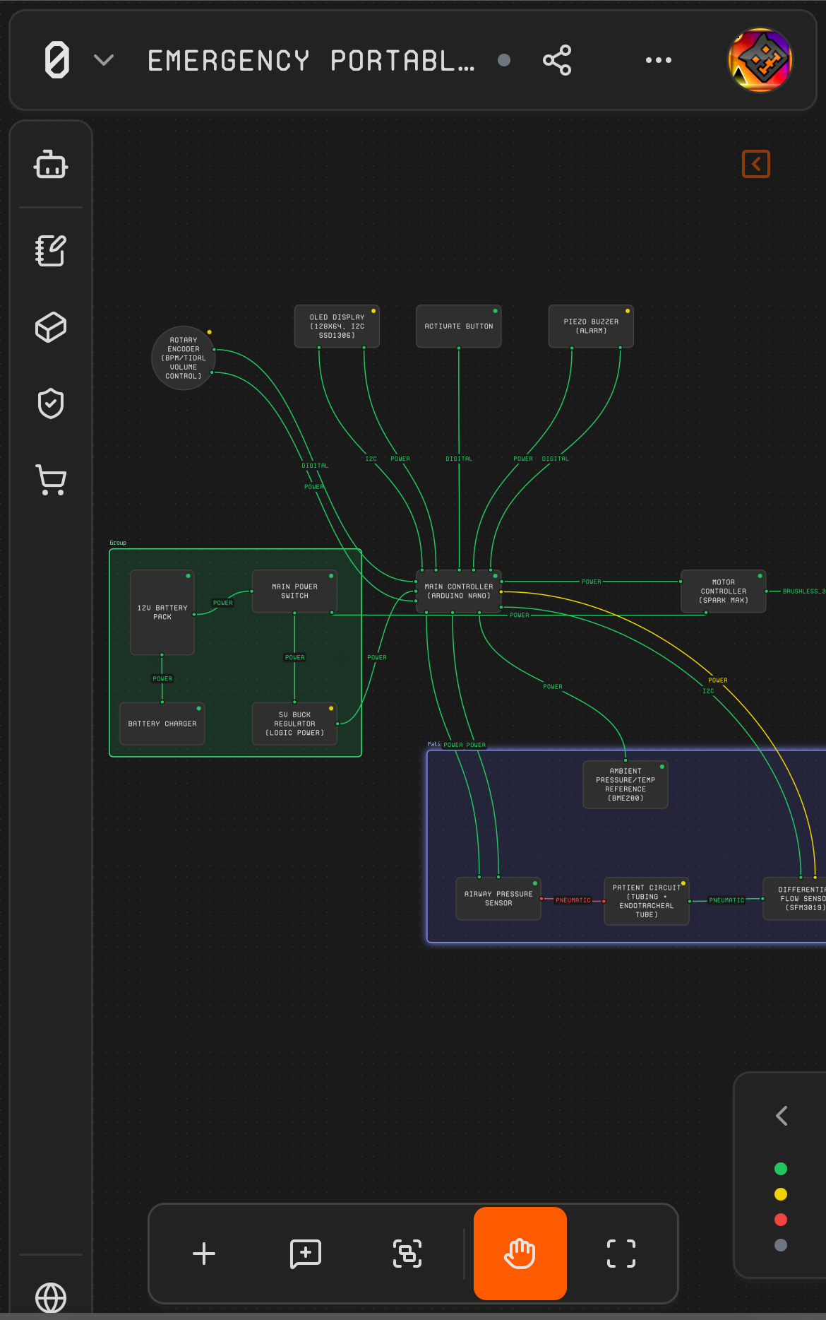
Task: Open the app logo menu
Action: tap(57, 60)
